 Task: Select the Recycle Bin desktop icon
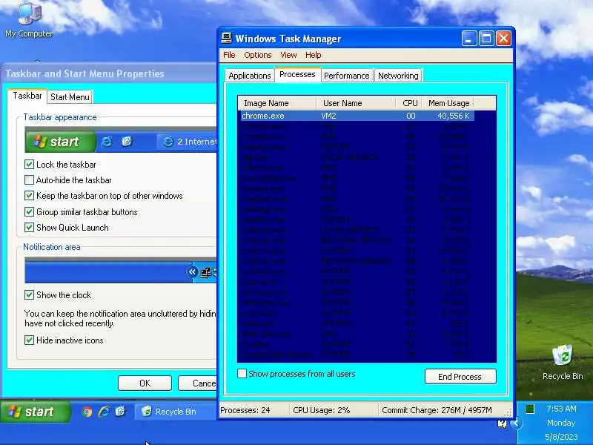(x=563, y=362)
